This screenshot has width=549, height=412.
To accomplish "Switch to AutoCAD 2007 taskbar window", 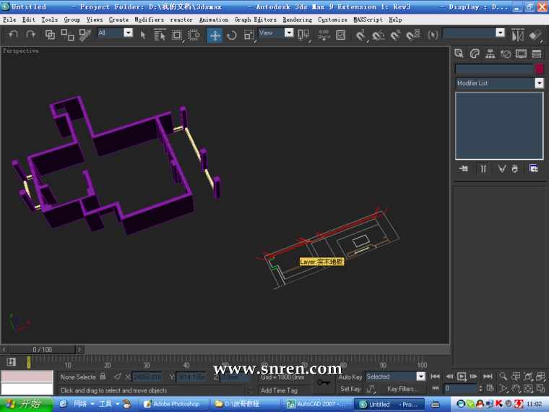I will point(316,404).
